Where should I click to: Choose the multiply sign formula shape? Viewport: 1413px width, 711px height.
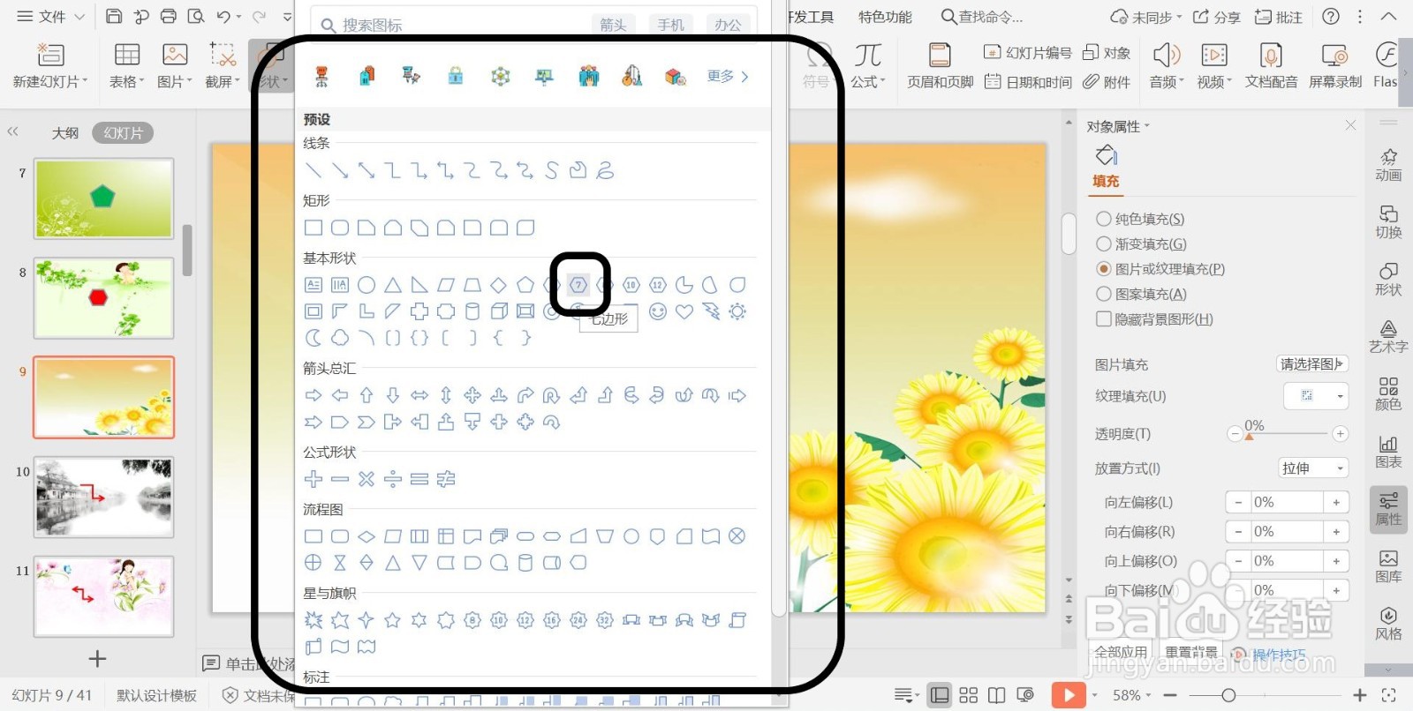(x=366, y=479)
